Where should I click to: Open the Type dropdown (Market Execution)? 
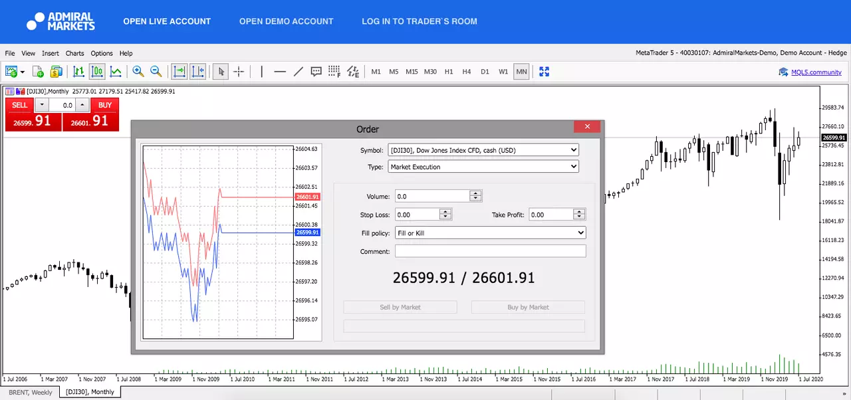click(x=483, y=167)
